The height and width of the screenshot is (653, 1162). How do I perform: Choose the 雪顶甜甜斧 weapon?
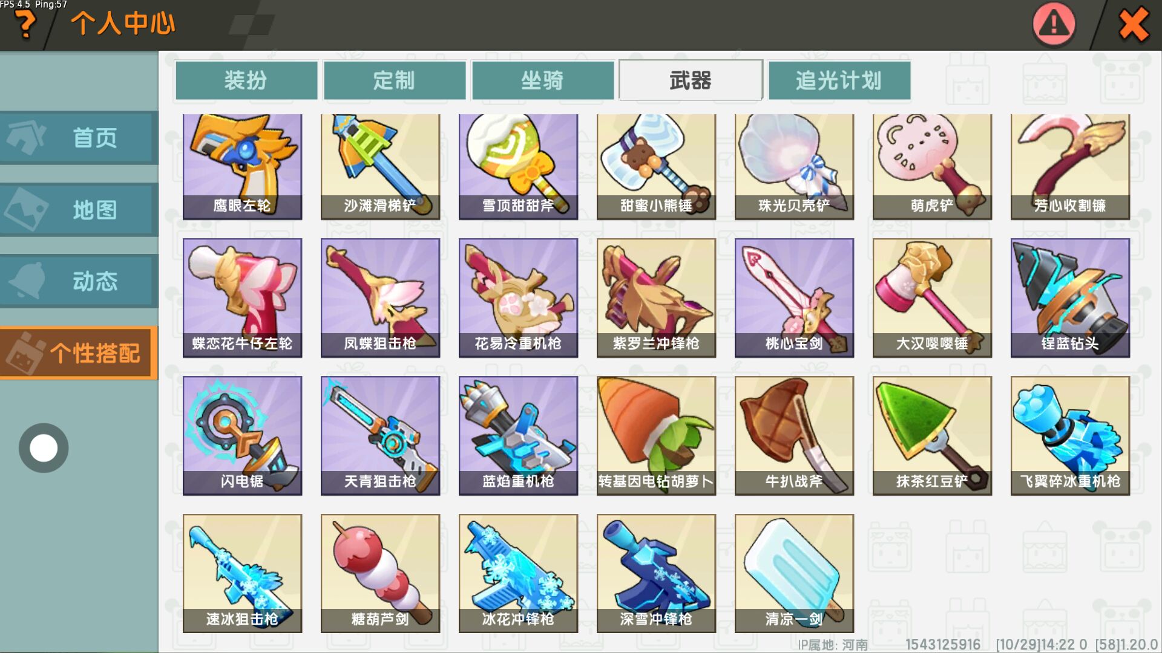(518, 166)
